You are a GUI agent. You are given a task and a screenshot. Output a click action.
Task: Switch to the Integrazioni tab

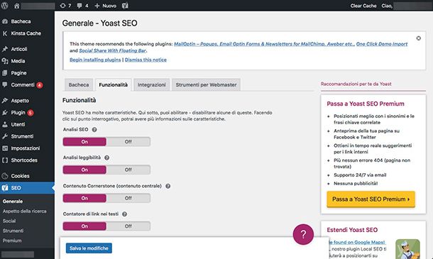coord(152,84)
